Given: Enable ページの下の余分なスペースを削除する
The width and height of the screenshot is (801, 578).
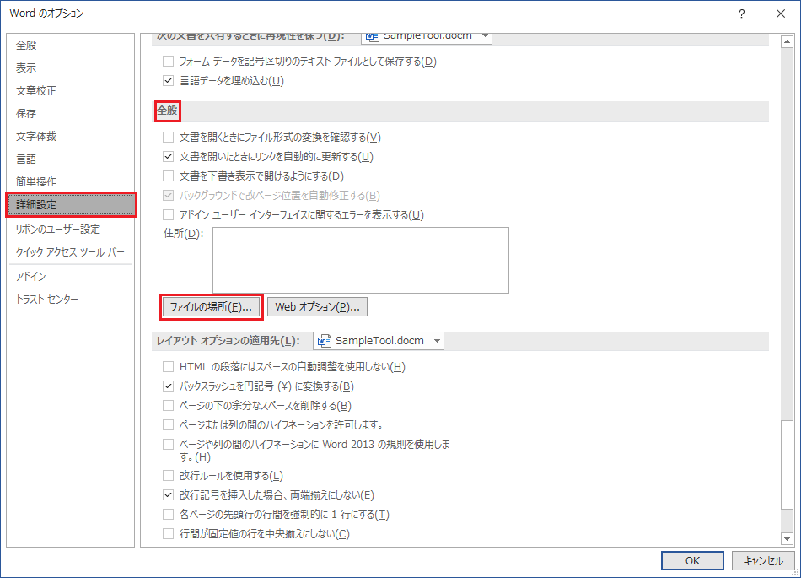Looking at the screenshot, I should coord(168,405).
